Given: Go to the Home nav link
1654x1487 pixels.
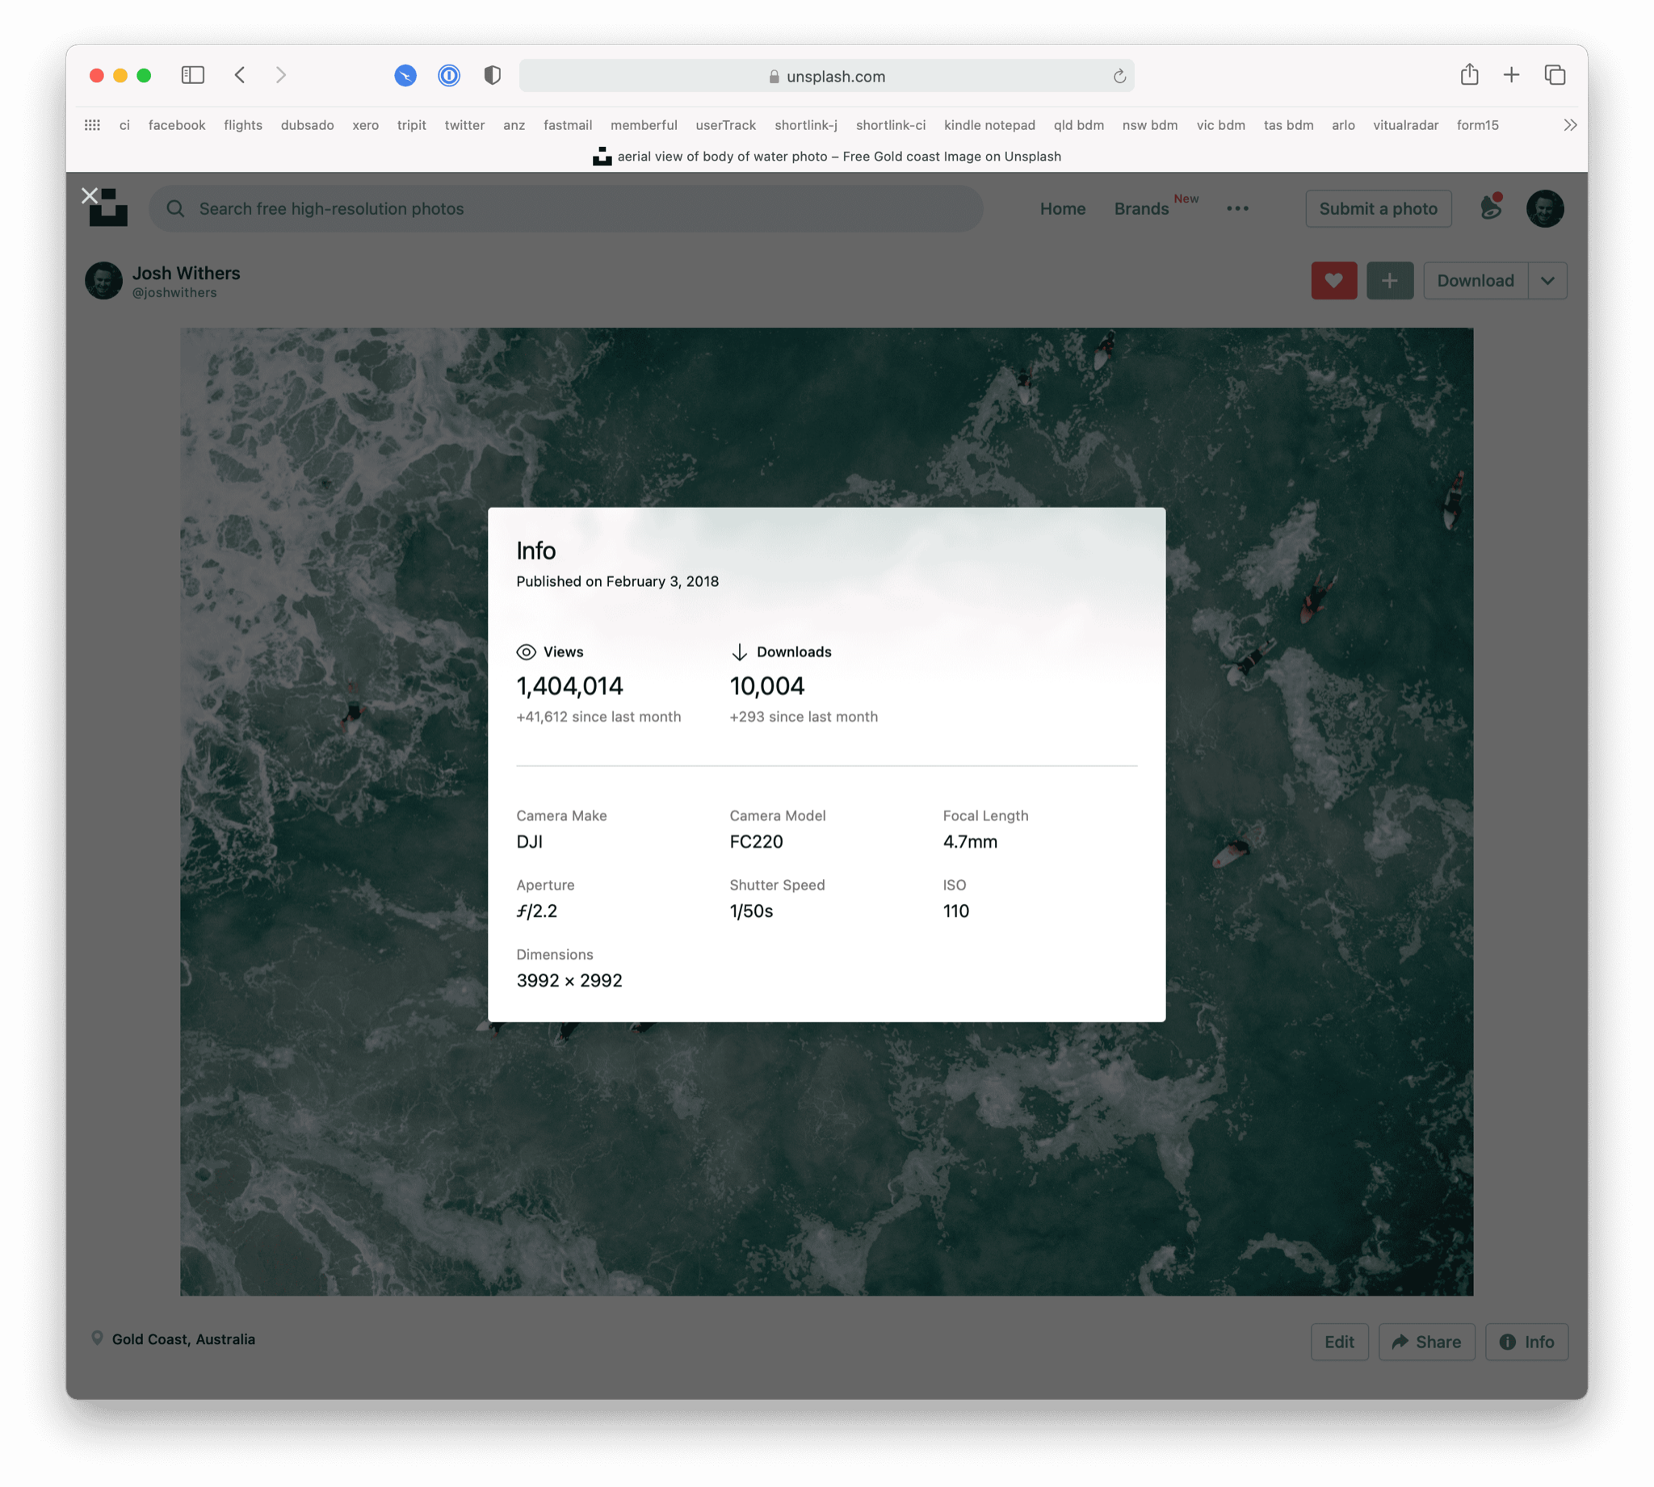Looking at the screenshot, I should point(1062,208).
